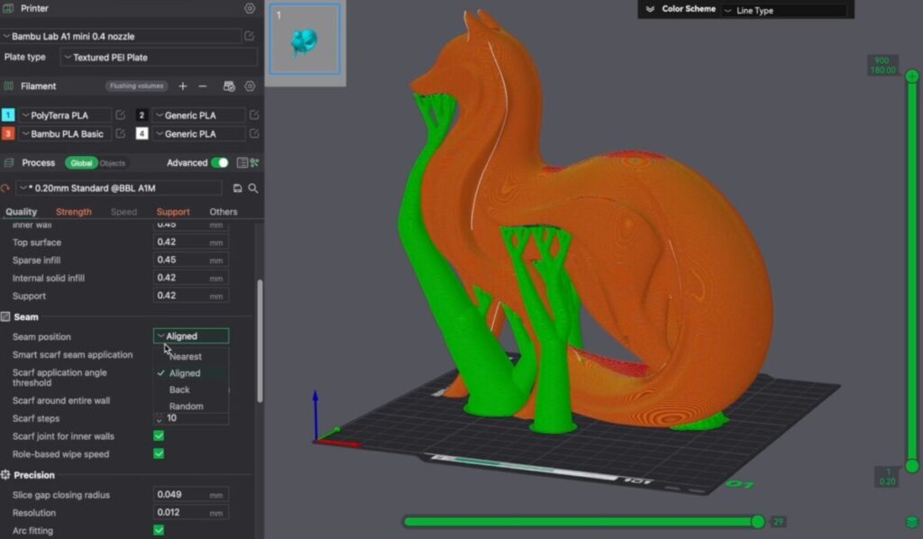Toggle the Advanced mode switch
923x539 pixels.
point(219,163)
